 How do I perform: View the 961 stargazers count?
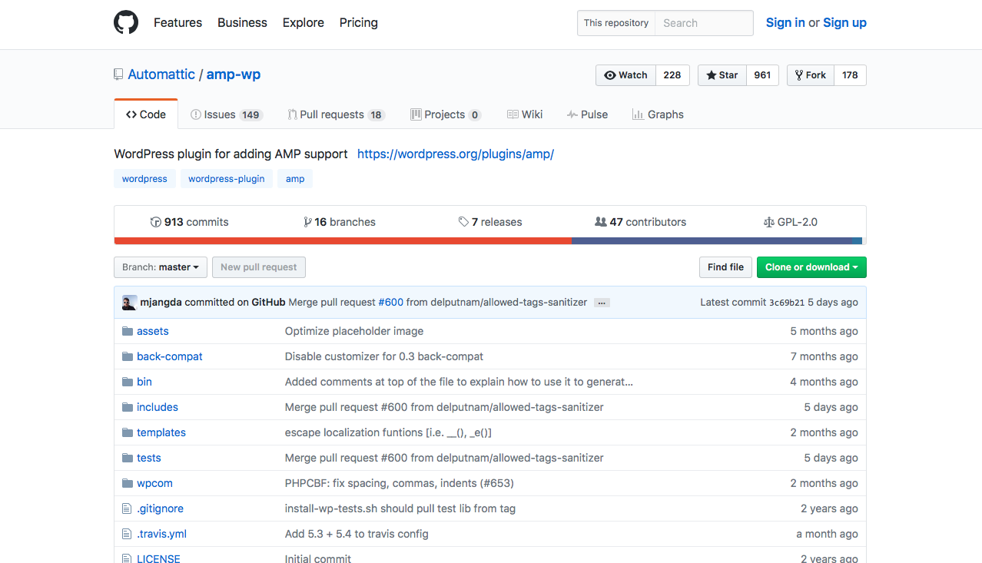tap(762, 75)
